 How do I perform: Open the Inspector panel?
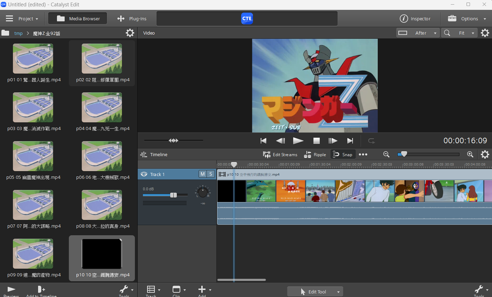415,19
